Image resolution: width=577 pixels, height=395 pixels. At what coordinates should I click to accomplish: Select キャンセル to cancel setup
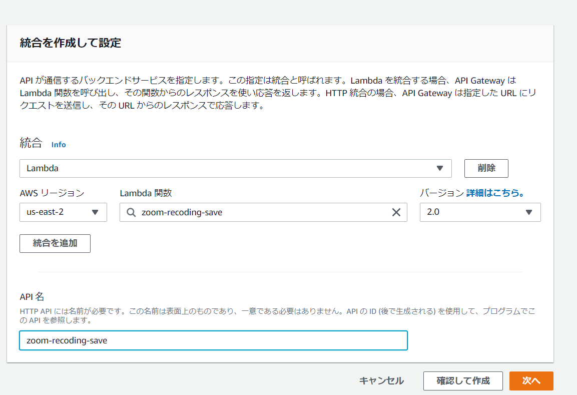381,380
